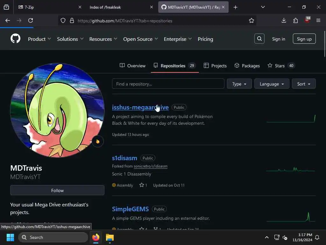Show hidden system tray icons
This screenshot has height=245, width=326.
(267, 237)
